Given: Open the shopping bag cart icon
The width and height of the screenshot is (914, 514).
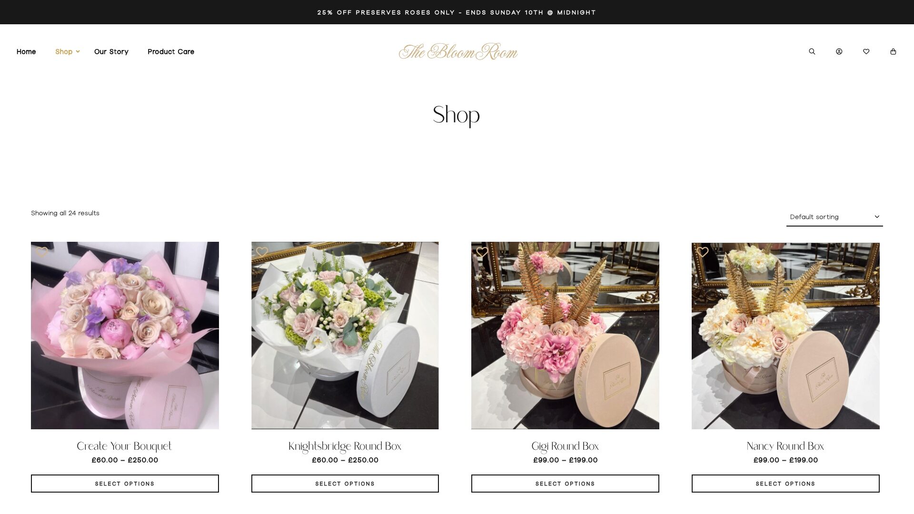Looking at the screenshot, I should [x=893, y=51].
